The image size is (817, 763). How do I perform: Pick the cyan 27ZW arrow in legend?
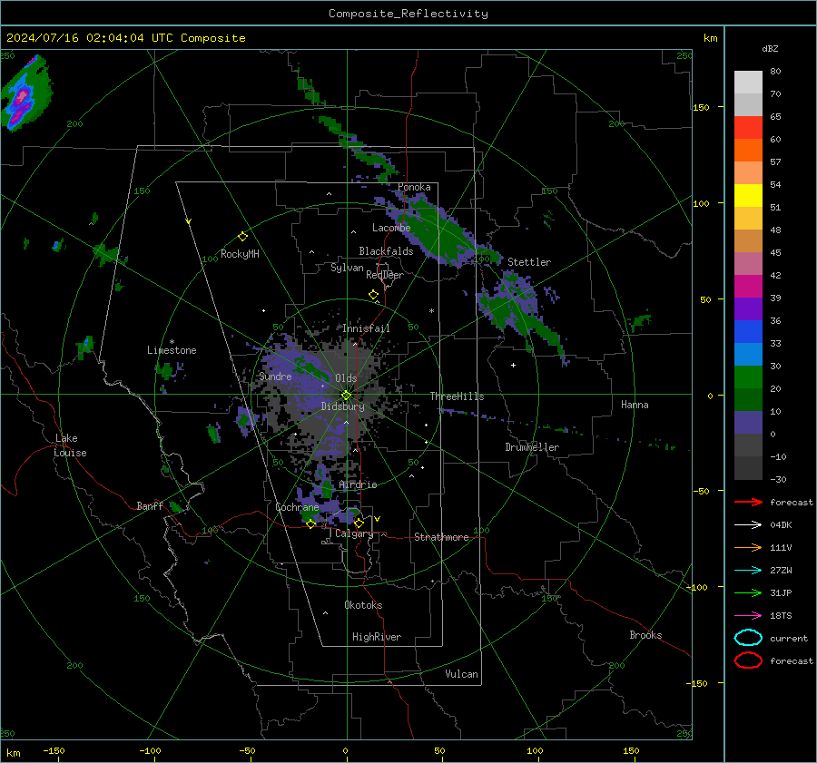click(x=748, y=571)
